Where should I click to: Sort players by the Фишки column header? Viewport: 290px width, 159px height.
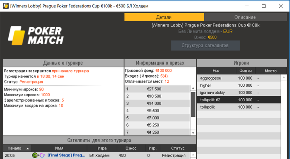pyautogui.click(x=245, y=71)
